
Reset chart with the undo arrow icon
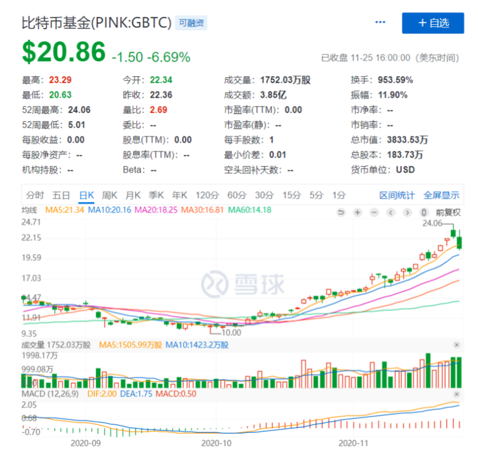tap(341, 213)
